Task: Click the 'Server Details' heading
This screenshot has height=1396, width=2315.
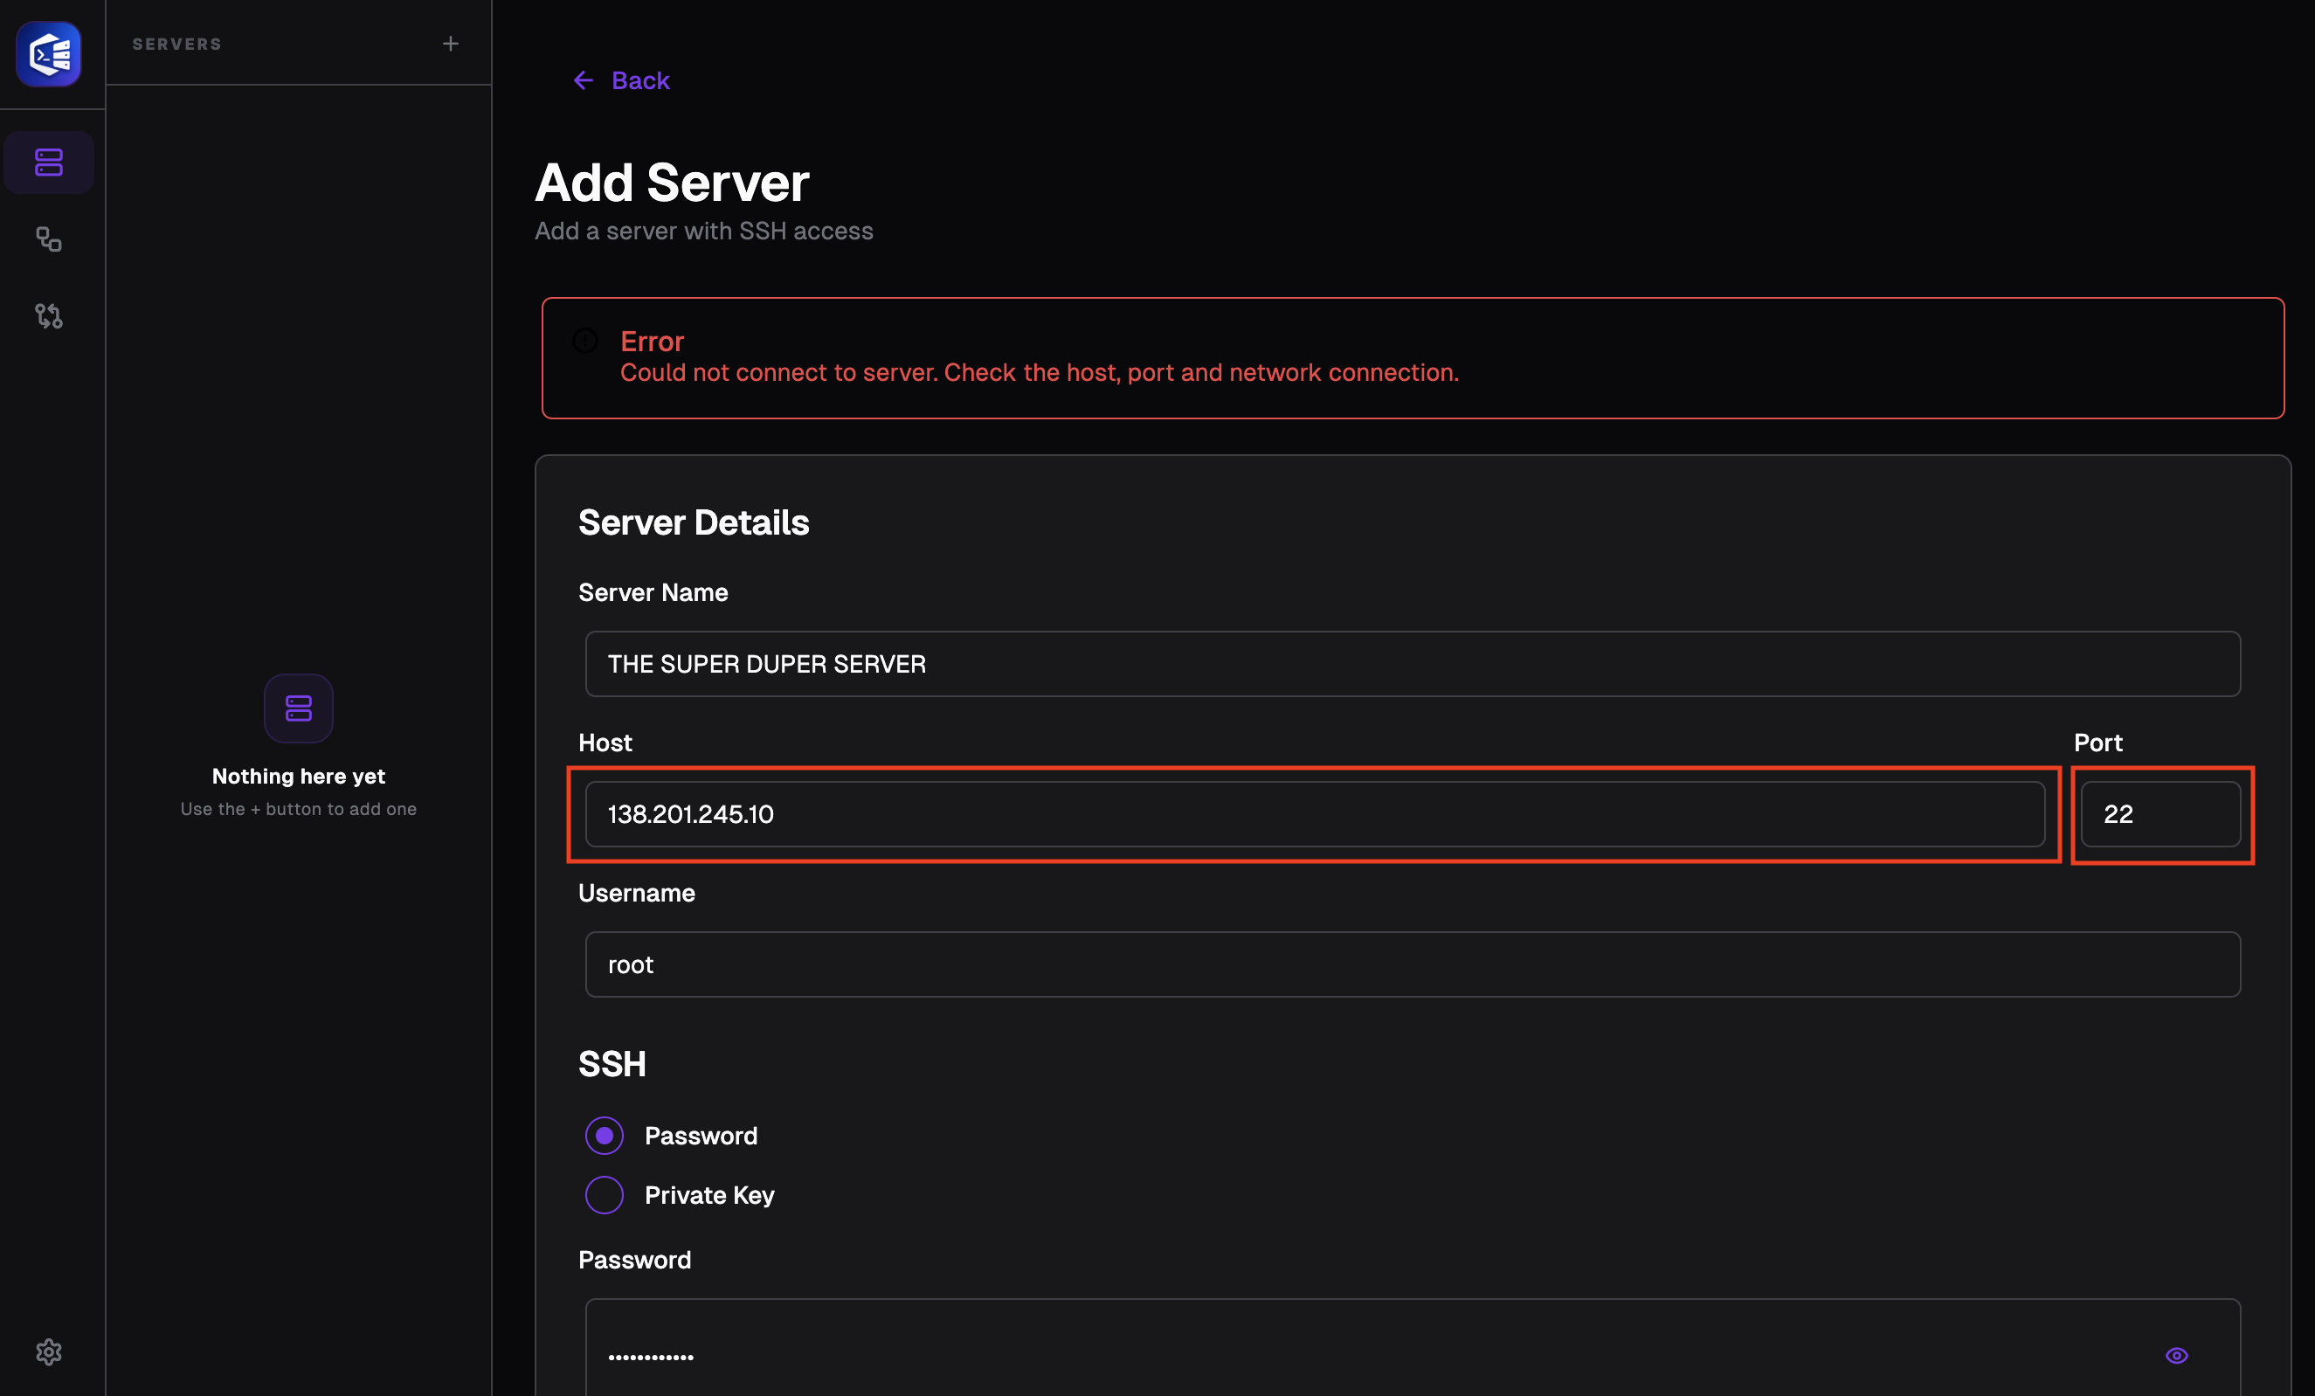Action: [x=694, y=522]
